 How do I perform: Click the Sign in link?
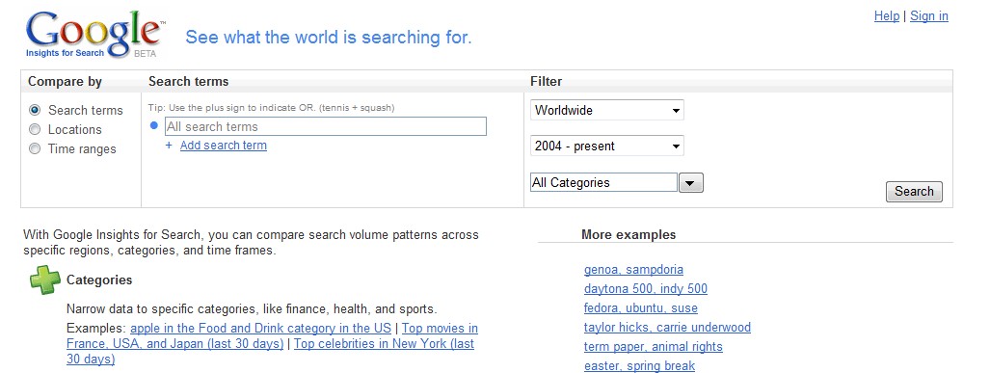click(928, 15)
